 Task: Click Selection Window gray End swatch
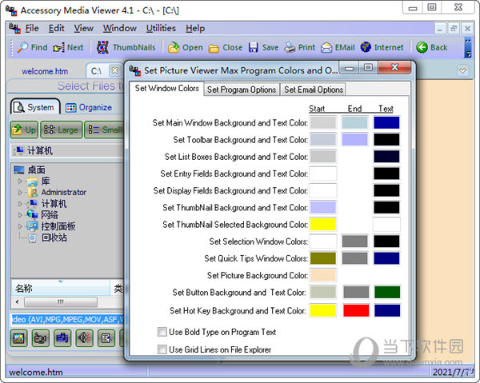tap(354, 241)
